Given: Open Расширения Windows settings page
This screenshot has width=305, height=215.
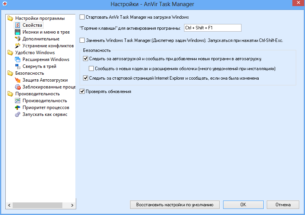Looking at the screenshot, I should click(46, 59).
